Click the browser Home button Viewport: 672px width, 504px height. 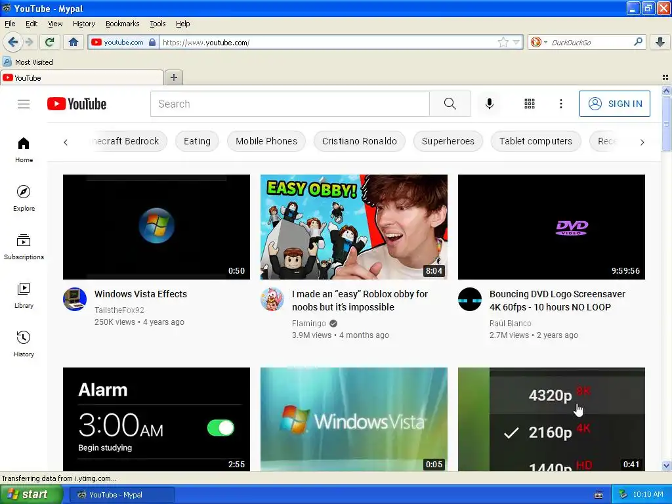[73, 42]
